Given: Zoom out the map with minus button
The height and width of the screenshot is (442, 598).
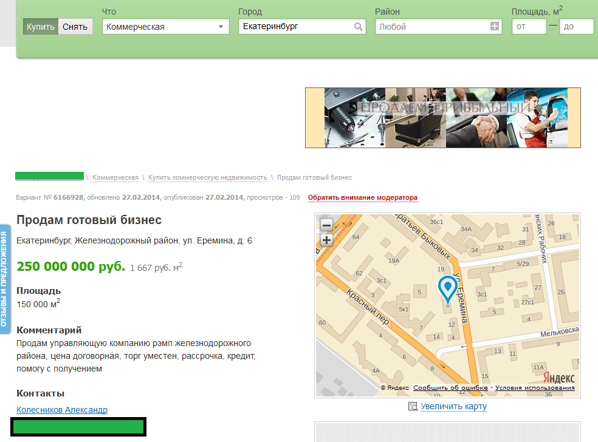Looking at the screenshot, I should coord(326,225).
